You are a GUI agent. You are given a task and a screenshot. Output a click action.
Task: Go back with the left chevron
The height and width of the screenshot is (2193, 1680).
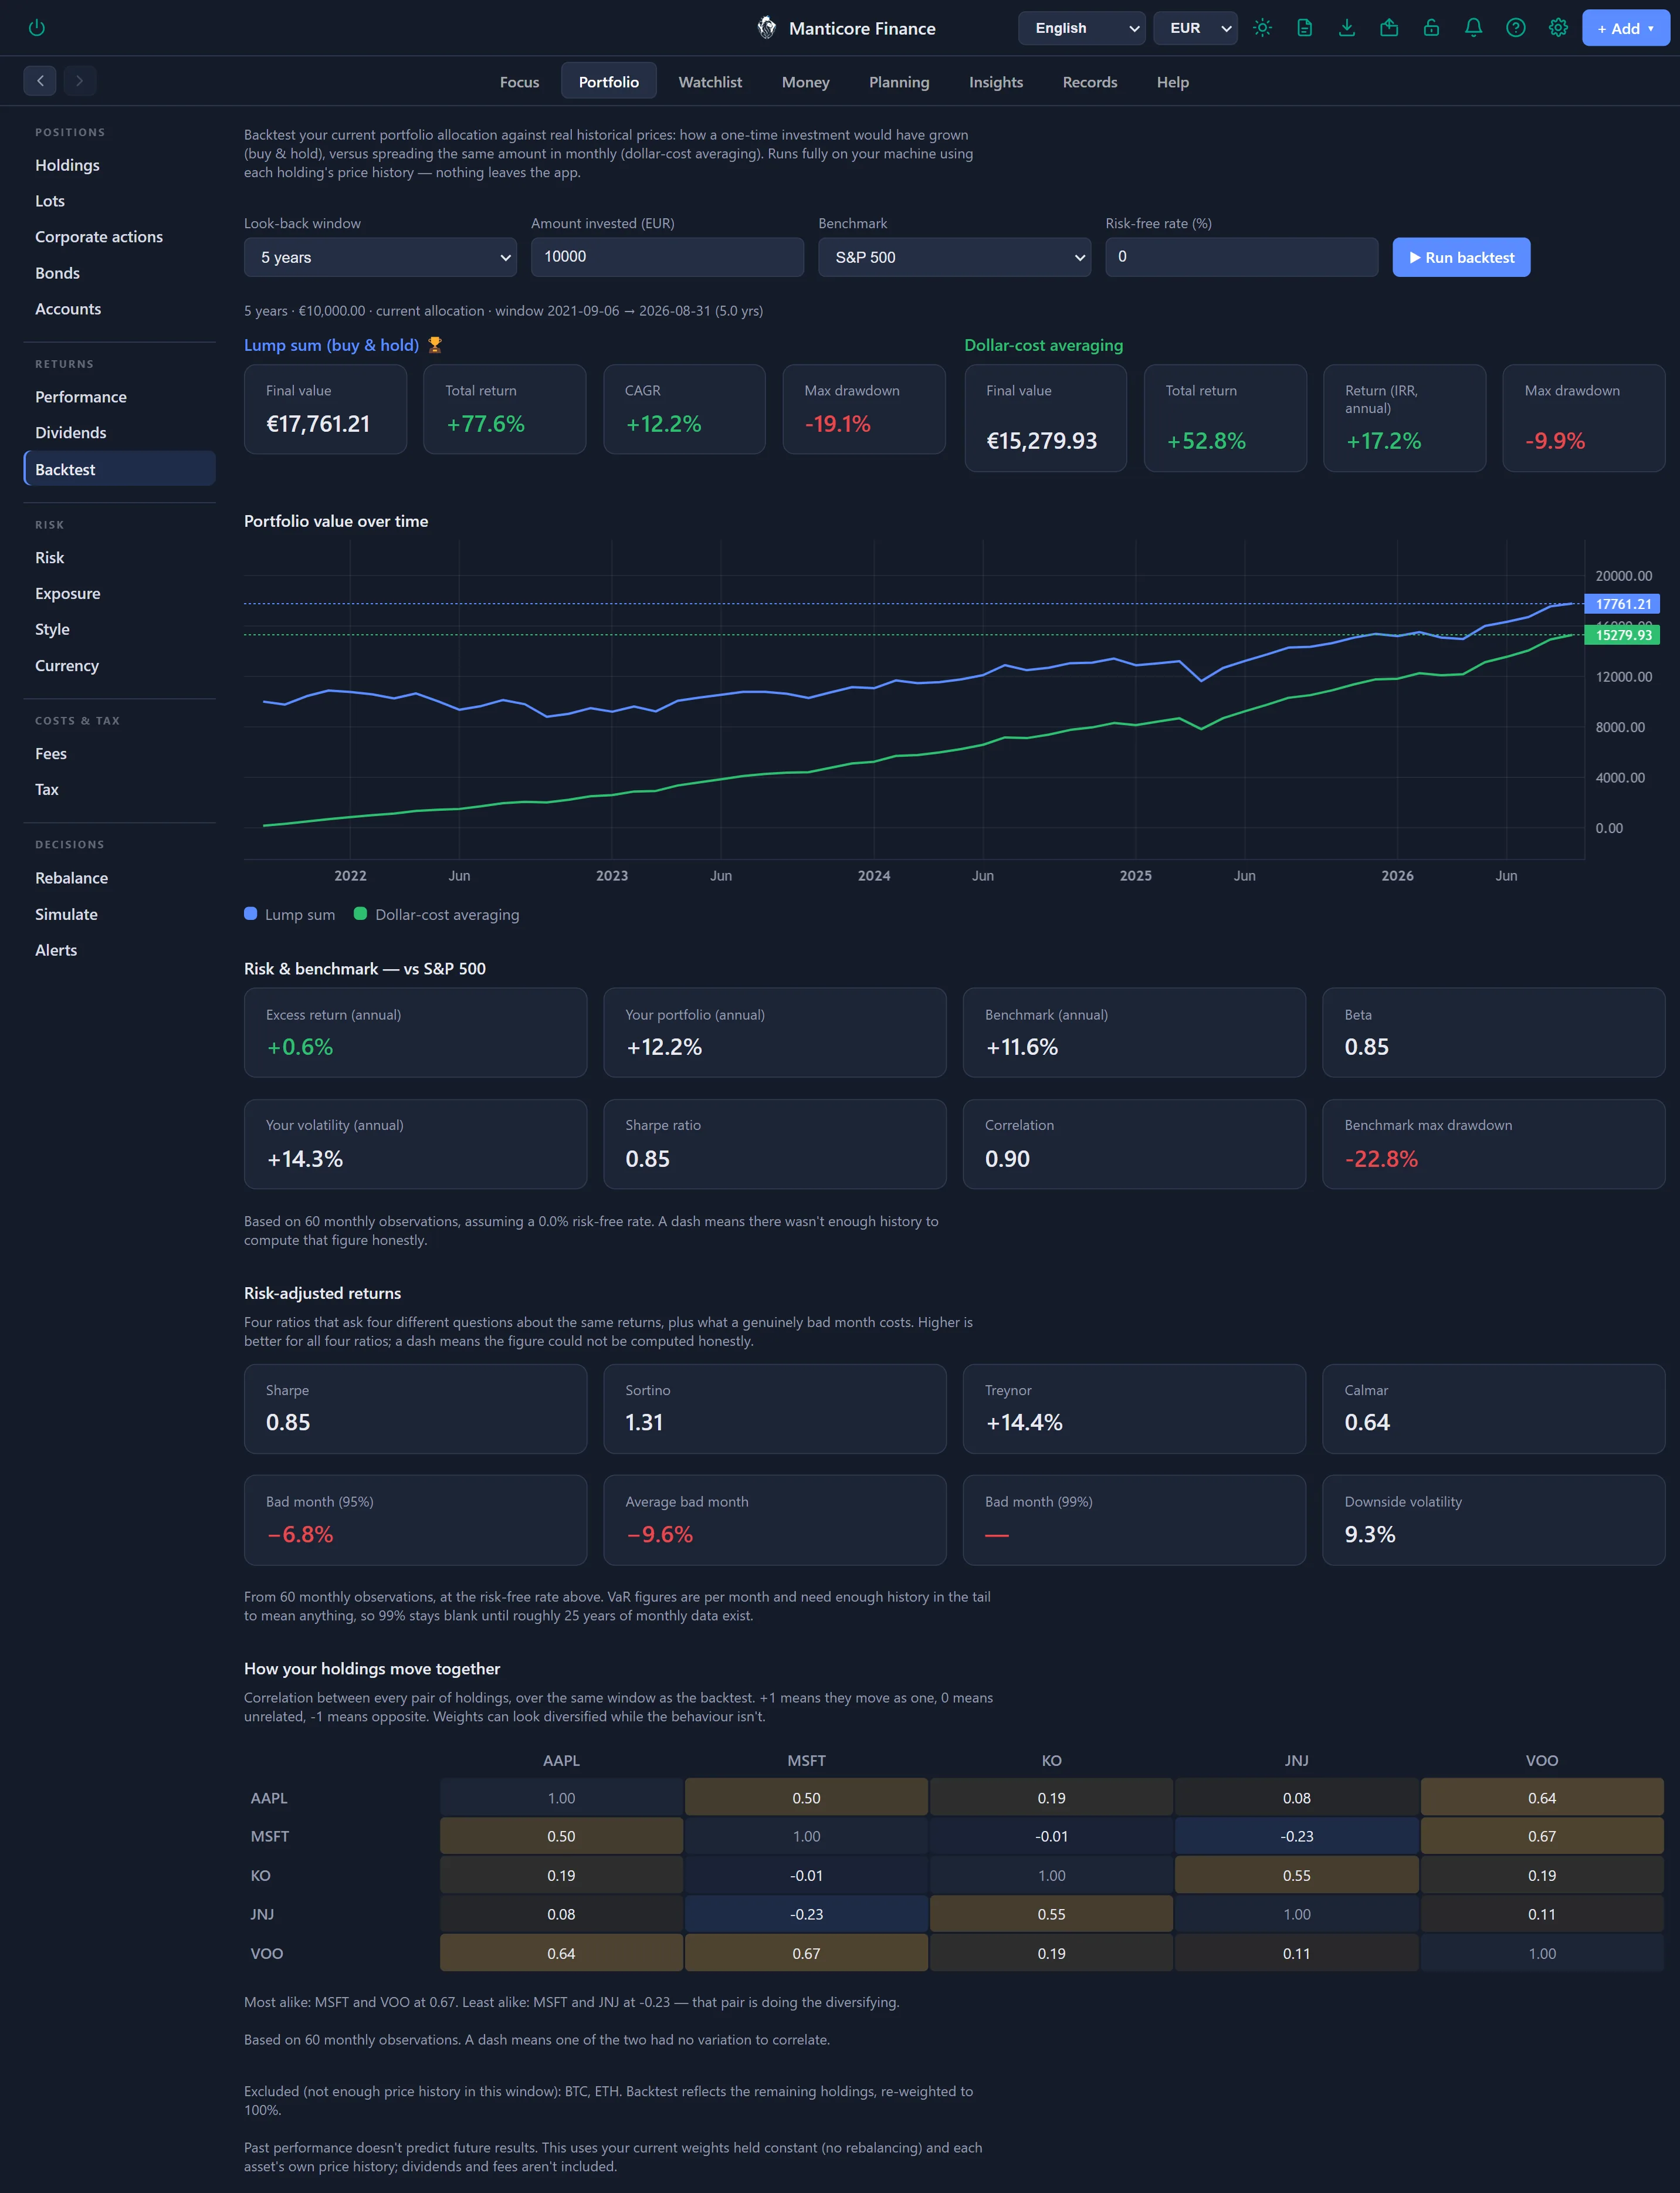pyautogui.click(x=40, y=81)
